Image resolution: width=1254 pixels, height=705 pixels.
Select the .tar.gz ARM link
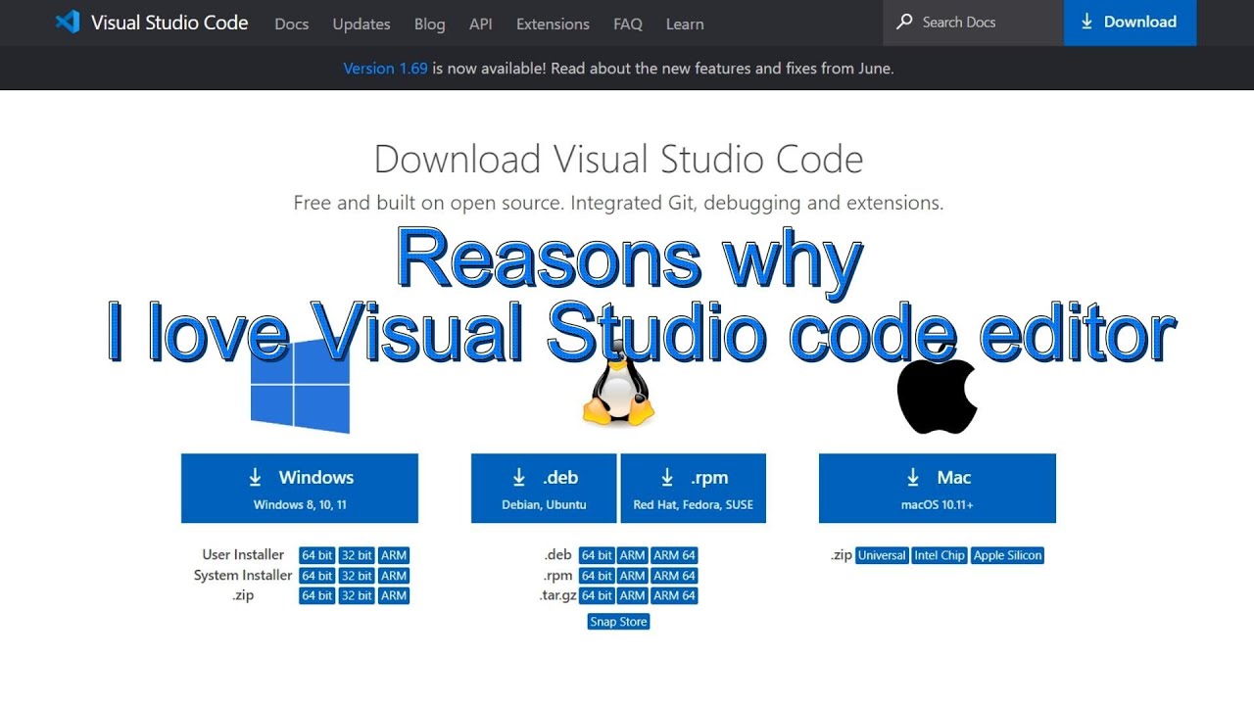633,595
